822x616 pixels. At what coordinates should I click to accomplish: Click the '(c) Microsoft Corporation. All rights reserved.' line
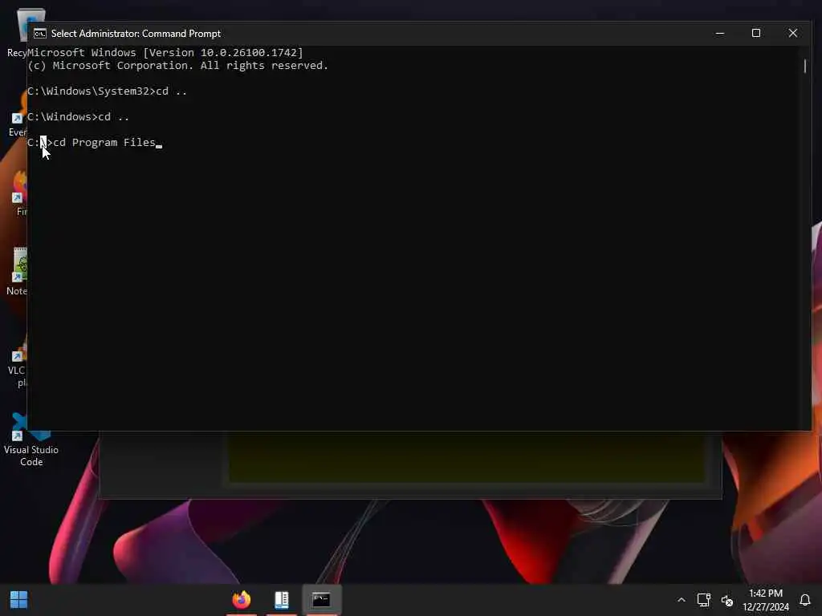coord(177,66)
